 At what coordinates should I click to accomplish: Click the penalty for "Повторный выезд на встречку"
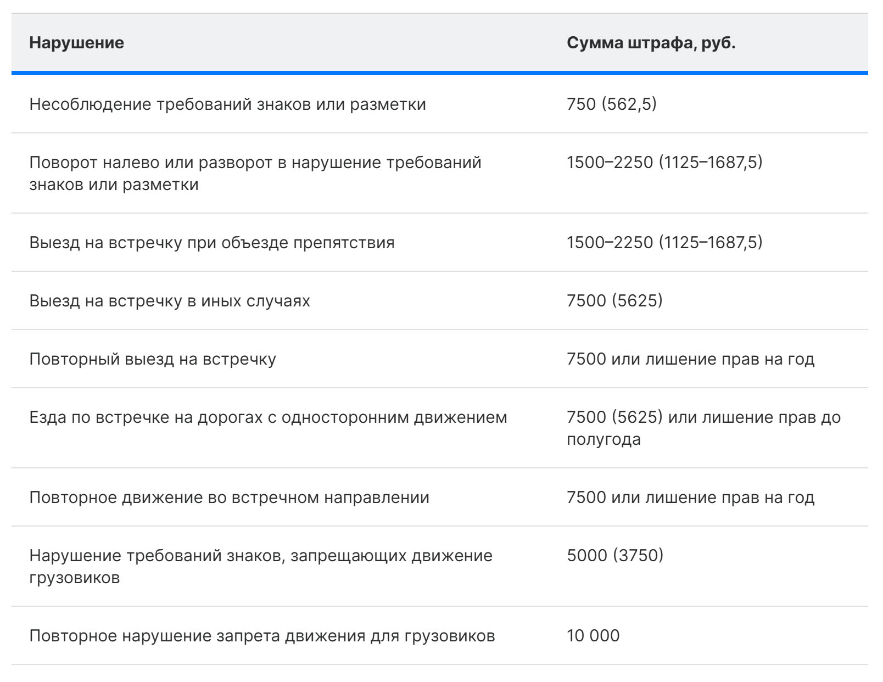click(x=690, y=359)
